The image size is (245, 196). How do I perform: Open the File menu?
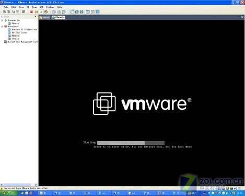click(6, 7)
